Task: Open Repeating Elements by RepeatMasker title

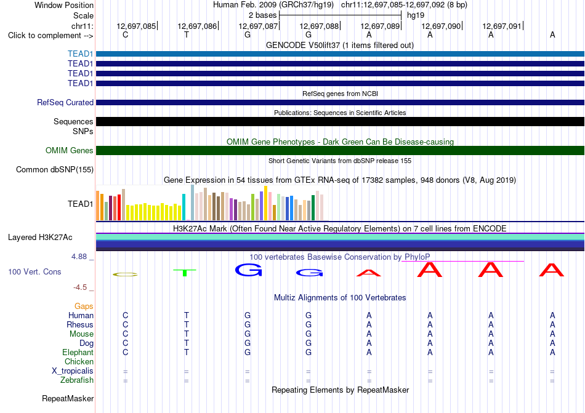Action: pyautogui.click(x=341, y=390)
